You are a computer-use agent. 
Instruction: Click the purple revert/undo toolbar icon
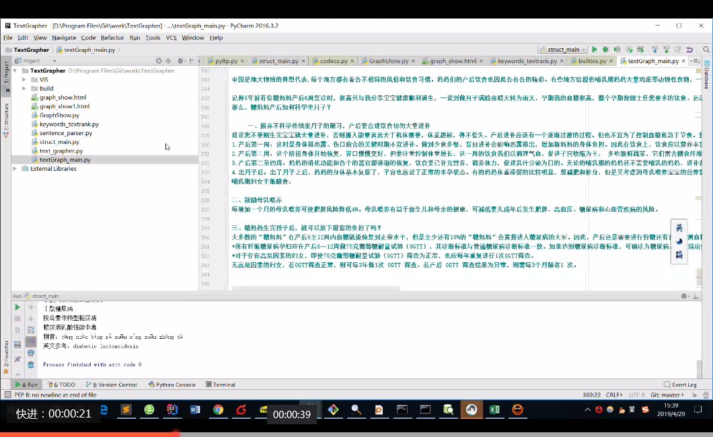(689, 50)
